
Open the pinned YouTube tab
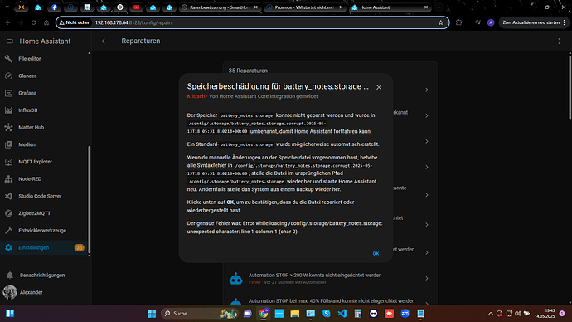click(137, 7)
